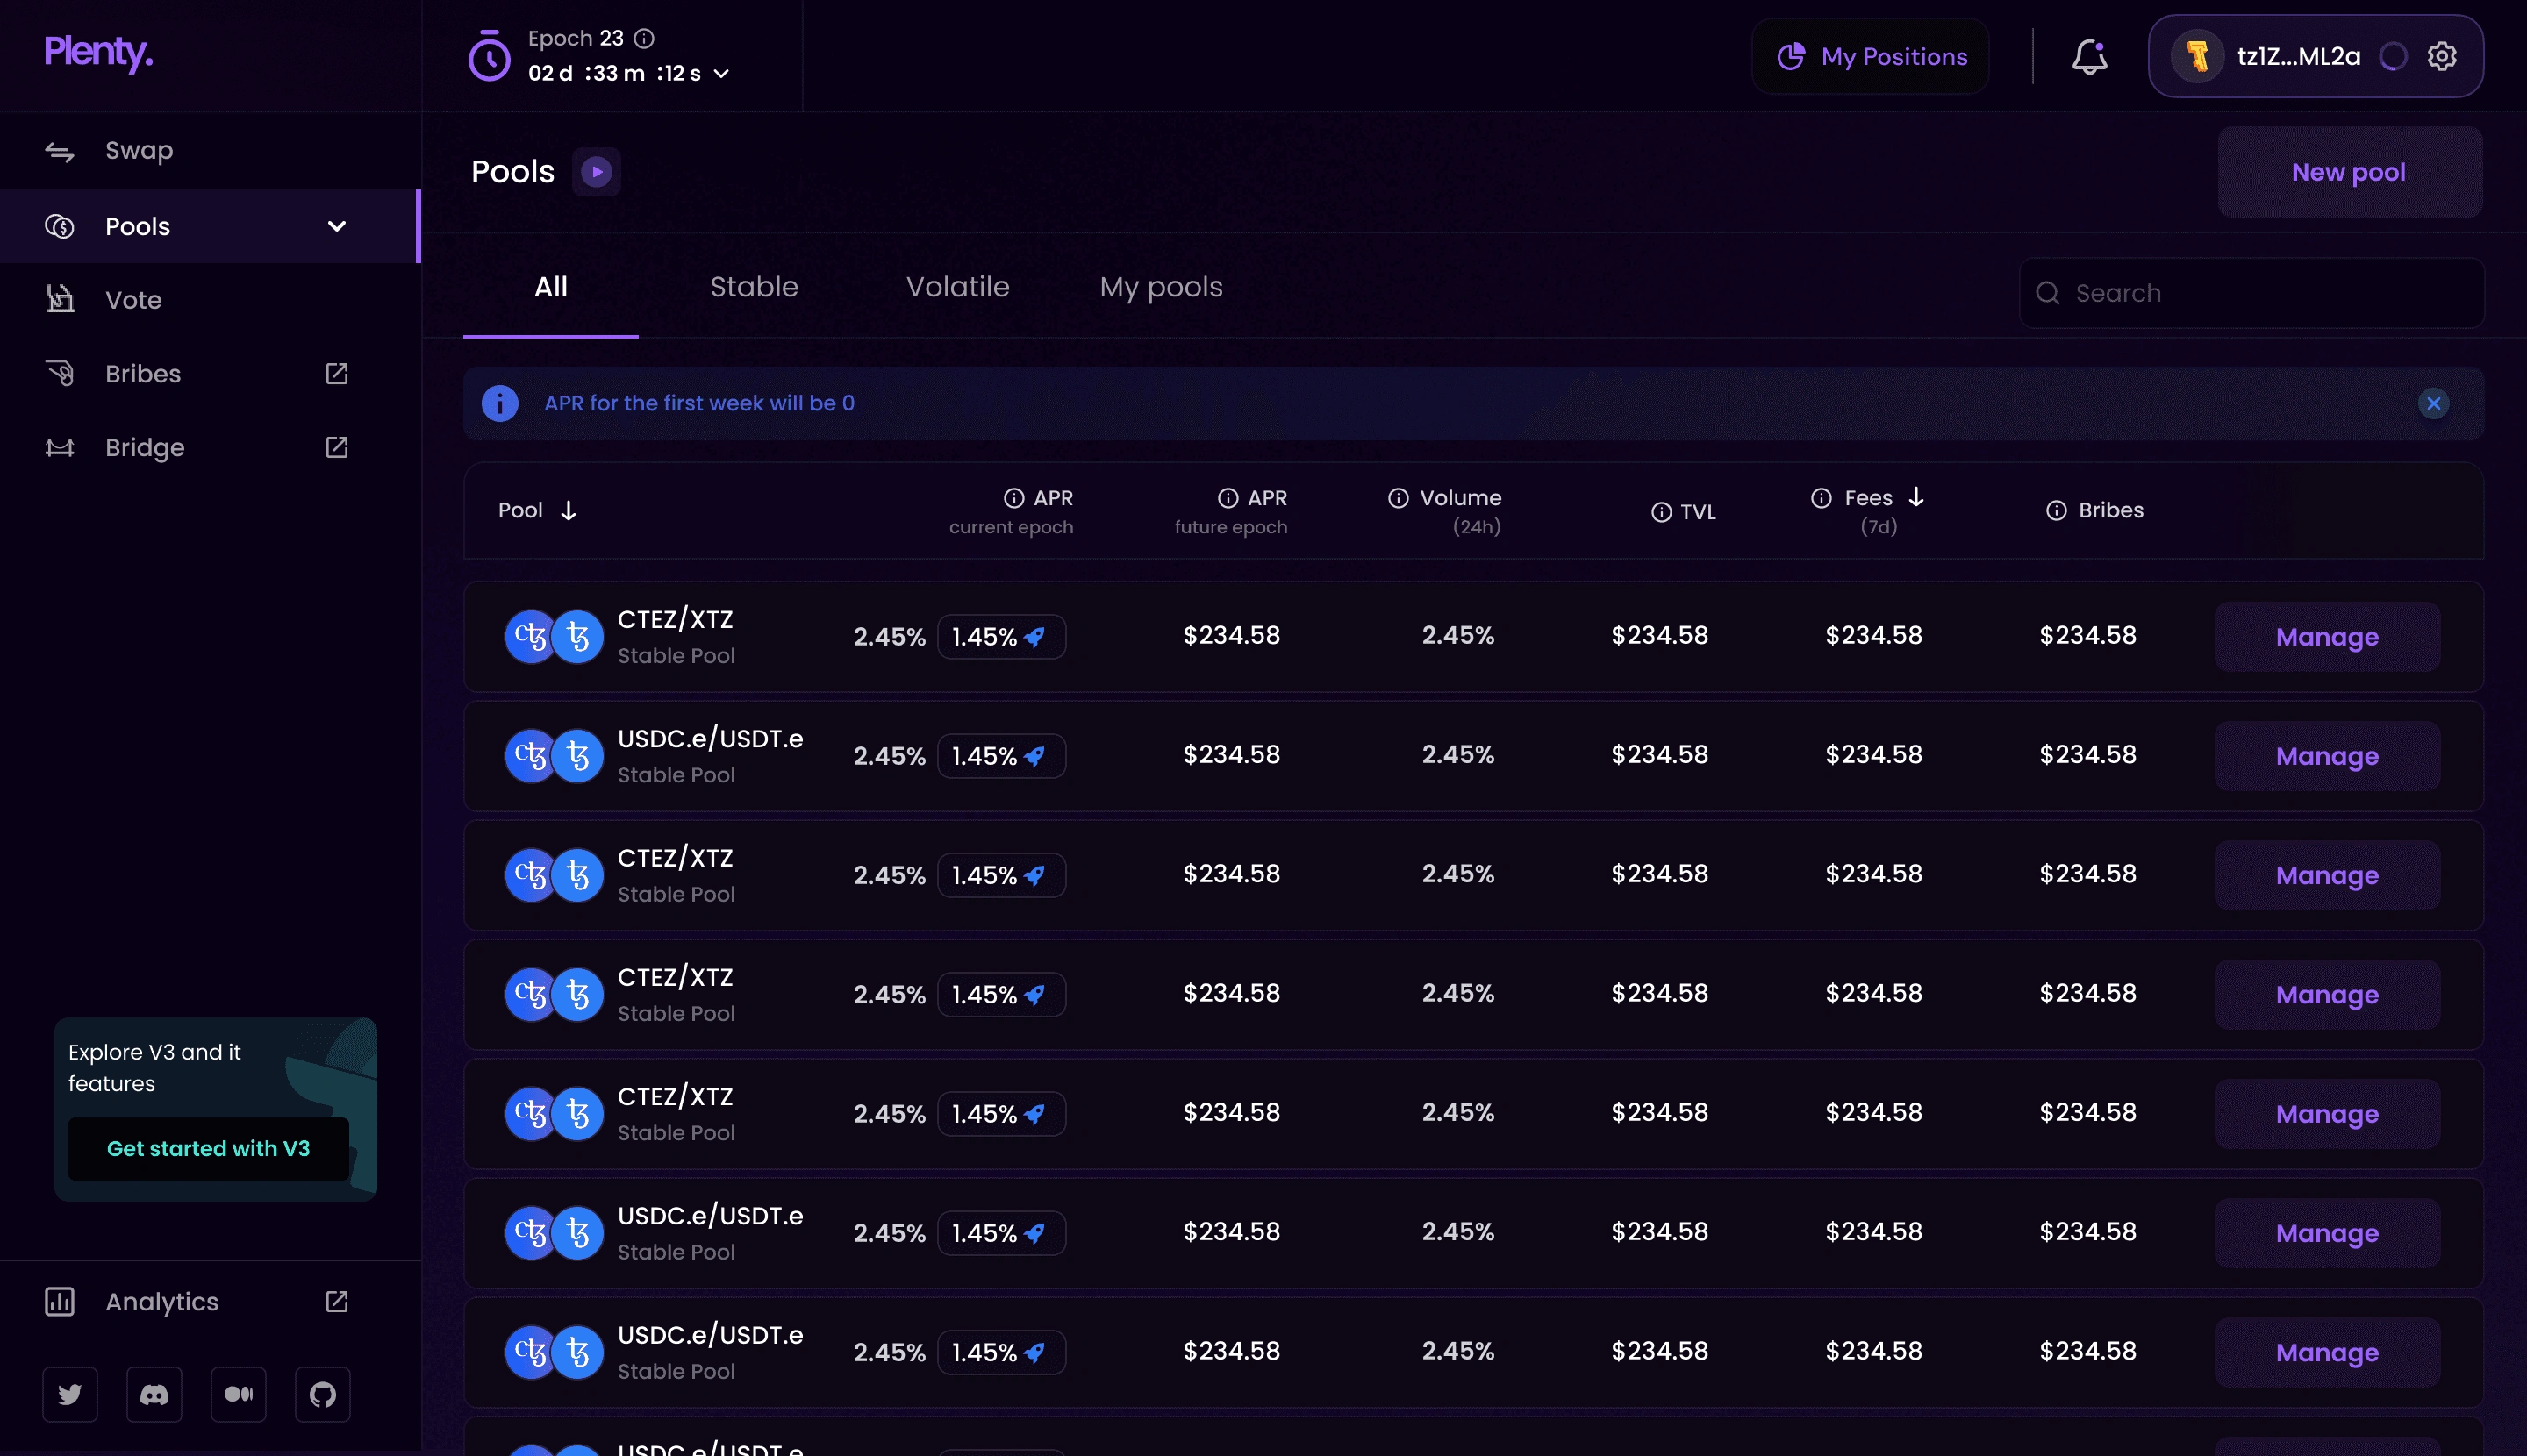Sort by Pool column arrow
2527x1456 pixels.
pyautogui.click(x=569, y=511)
